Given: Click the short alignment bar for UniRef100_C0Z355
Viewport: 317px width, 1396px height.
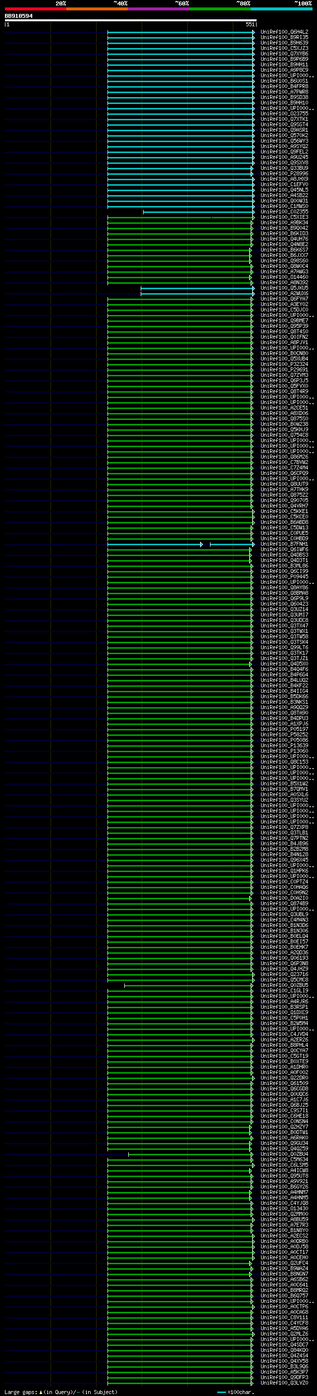Looking at the screenshot, I should pyautogui.click(x=199, y=212).
